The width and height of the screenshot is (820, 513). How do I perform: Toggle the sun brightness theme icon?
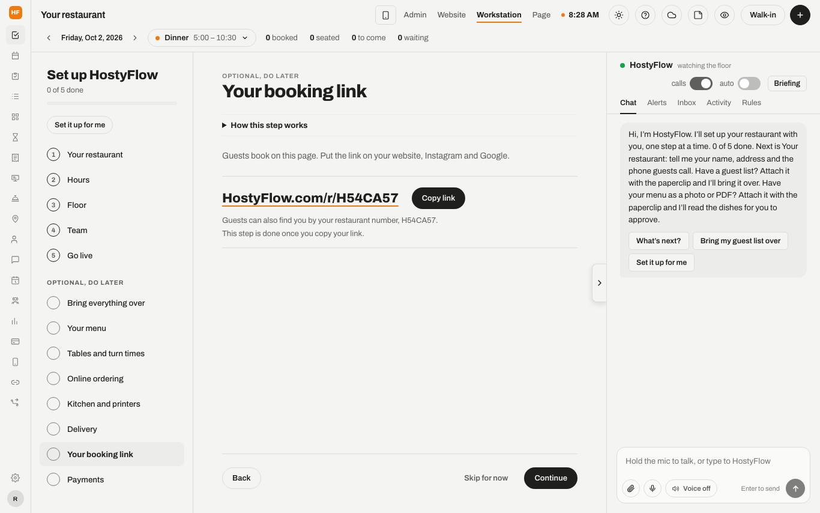tap(619, 15)
